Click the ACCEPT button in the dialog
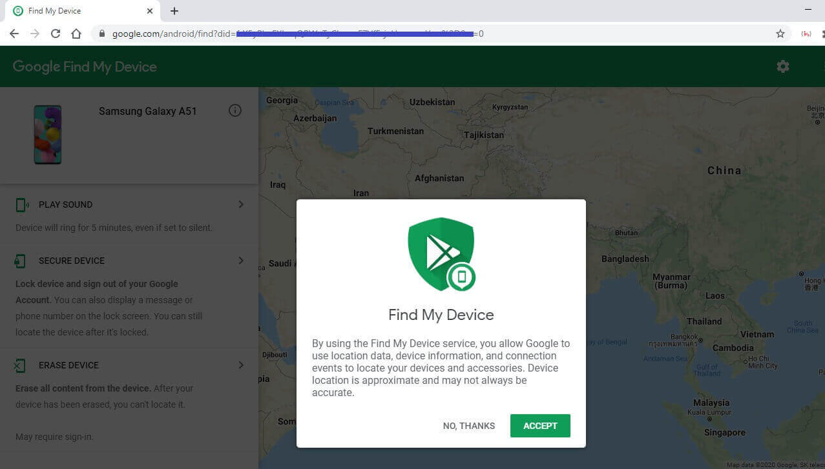The width and height of the screenshot is (825, 469). [540, 426]
